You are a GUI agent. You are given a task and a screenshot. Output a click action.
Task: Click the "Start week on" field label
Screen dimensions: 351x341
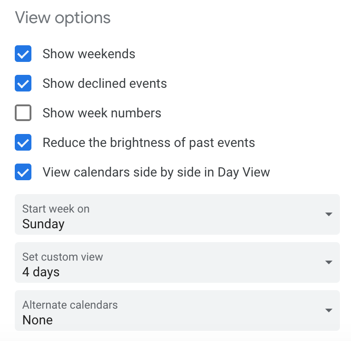click(56, 209)
